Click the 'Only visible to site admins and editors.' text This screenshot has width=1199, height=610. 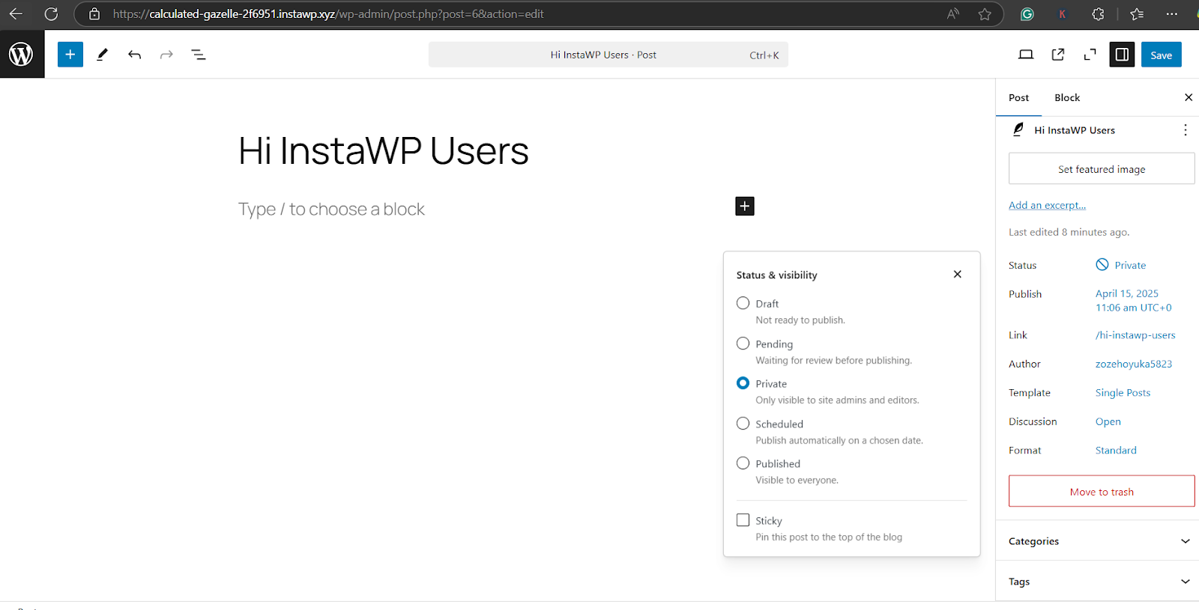point(837,400)
